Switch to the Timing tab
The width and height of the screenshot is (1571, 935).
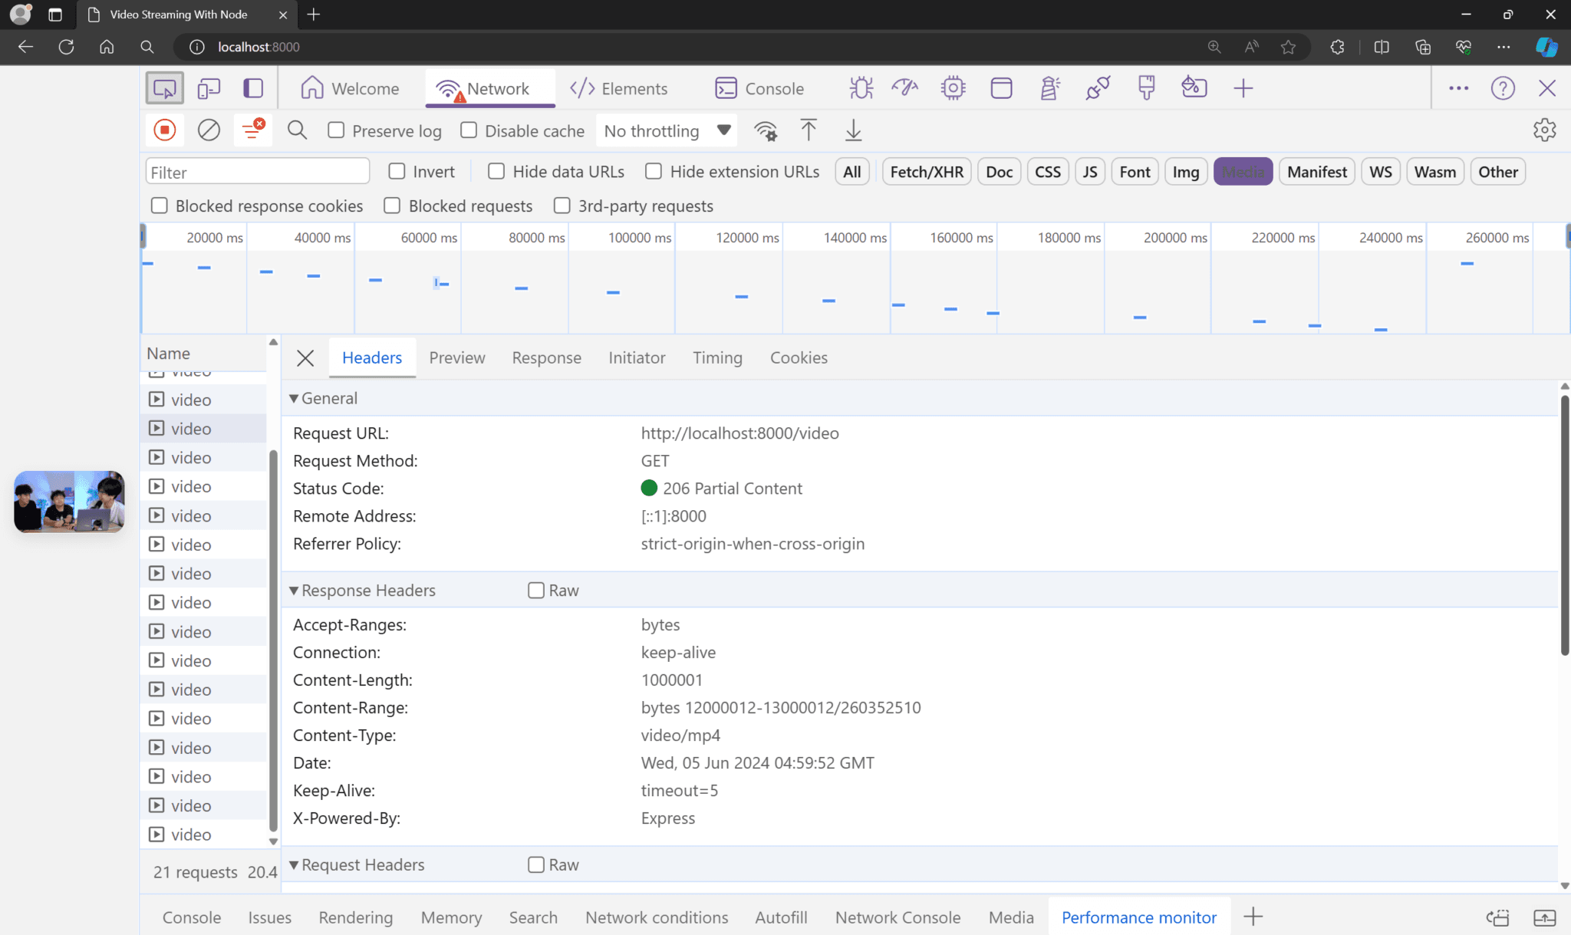[717, 357]
